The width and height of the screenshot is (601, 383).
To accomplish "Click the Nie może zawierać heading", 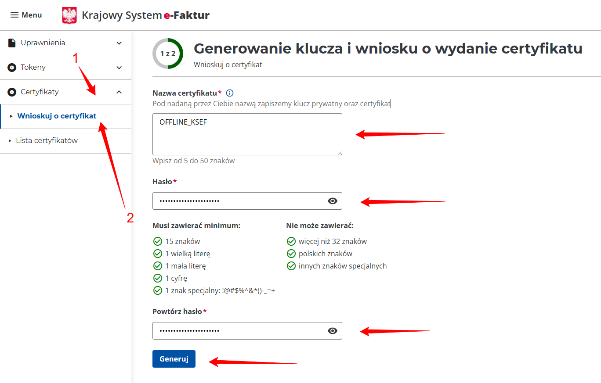I will (320, 226).
